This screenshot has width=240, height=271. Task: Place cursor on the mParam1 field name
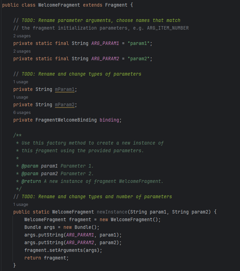65,89
